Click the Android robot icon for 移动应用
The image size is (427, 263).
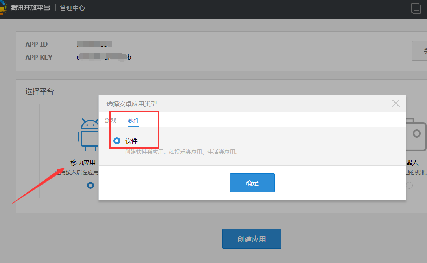[89, 134]
